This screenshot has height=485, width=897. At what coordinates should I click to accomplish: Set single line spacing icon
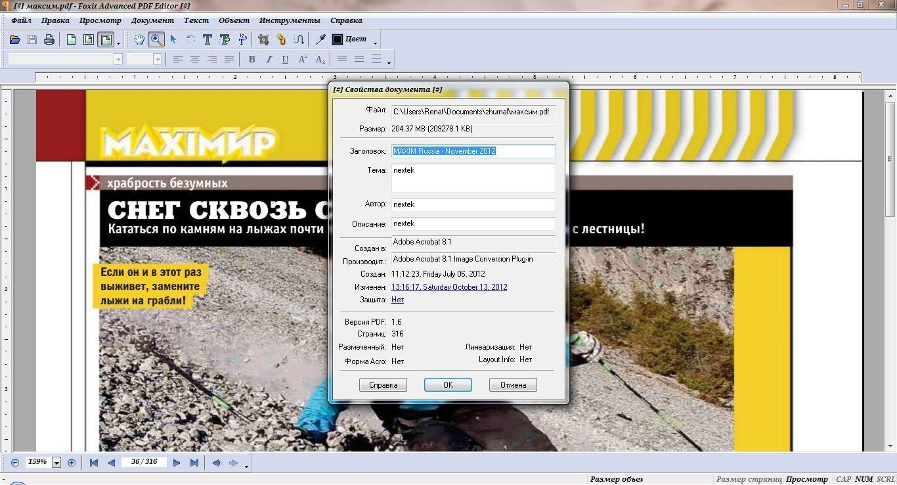click(342, 59)
